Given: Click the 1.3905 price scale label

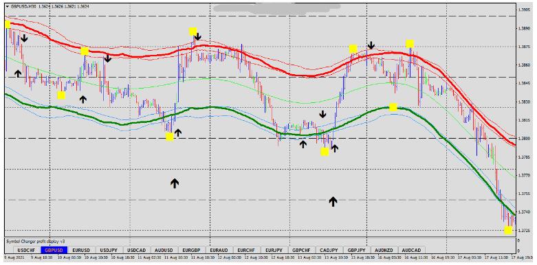Looking at the screenshot, I should pyautogui.click(x=525, y=10).
